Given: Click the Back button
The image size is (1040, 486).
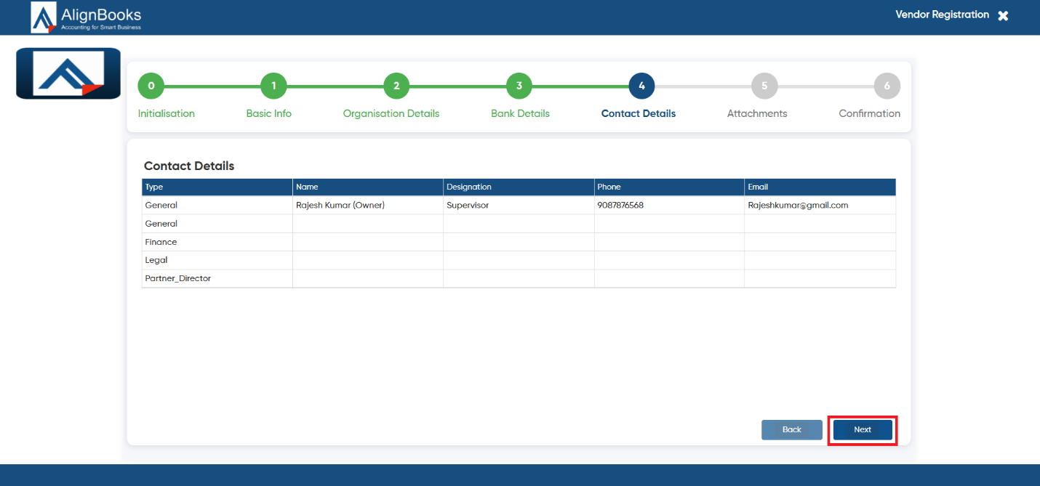Looking at the screenshot, I should pyautogui.click(x=792, y=430).
